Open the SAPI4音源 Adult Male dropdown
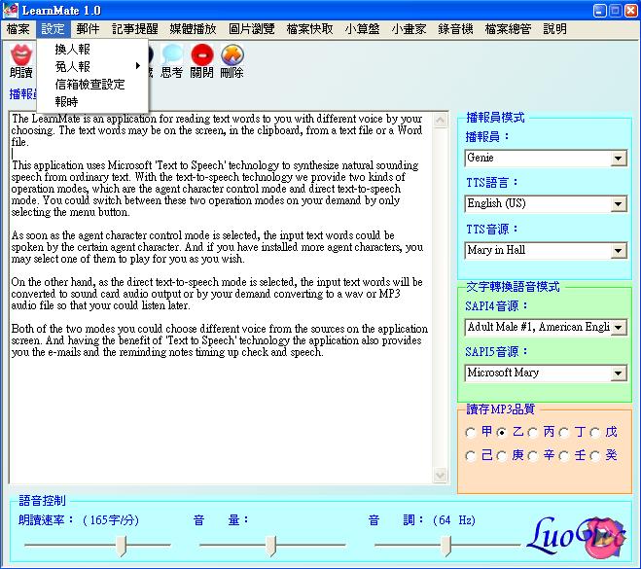The width and height of the screenshot is (641, 569). (618, 328)
